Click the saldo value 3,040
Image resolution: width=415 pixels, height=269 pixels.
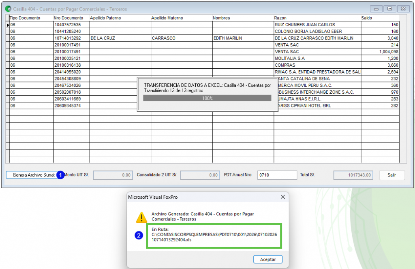point(380,38)
